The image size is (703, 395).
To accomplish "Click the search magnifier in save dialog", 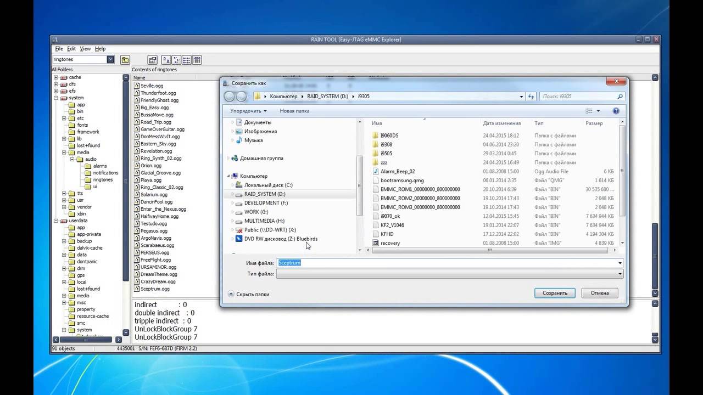I will (620, 97).
